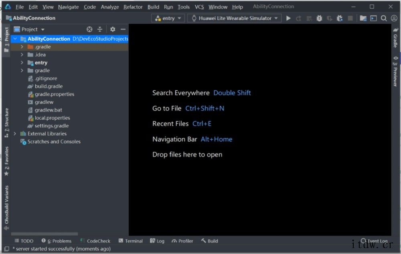Open the Profiler tool window

tap(182, 241)
